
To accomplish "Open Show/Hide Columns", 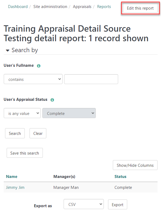I will point(135,165).
